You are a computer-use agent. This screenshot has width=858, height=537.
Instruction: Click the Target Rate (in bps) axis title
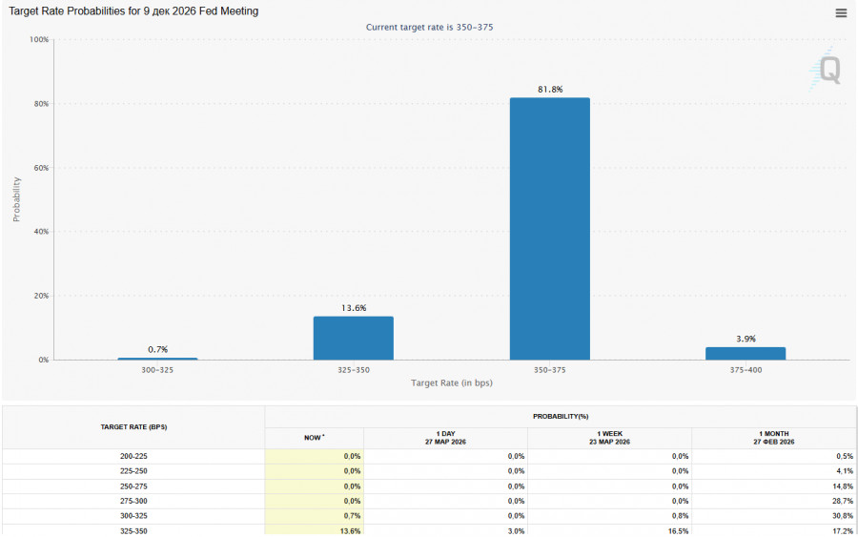451,382
